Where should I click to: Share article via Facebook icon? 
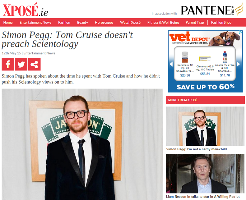pyautogui.click(x=8, y=64)
